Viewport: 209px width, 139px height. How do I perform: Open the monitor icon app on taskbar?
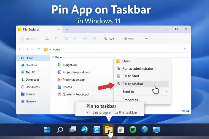[157, 130]
